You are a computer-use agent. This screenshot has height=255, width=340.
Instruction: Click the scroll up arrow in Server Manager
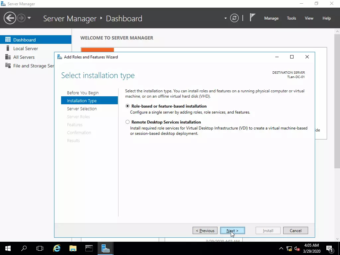pyautogui.click(x=337, y=31)
